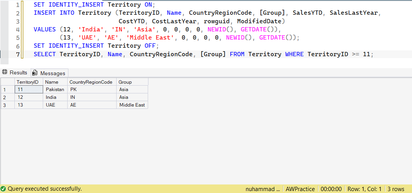Click 'SET IDENTITY_INSERT Territory ON' on line 1
The width and height of the screenshot is (412, 193).
point(93,4)
